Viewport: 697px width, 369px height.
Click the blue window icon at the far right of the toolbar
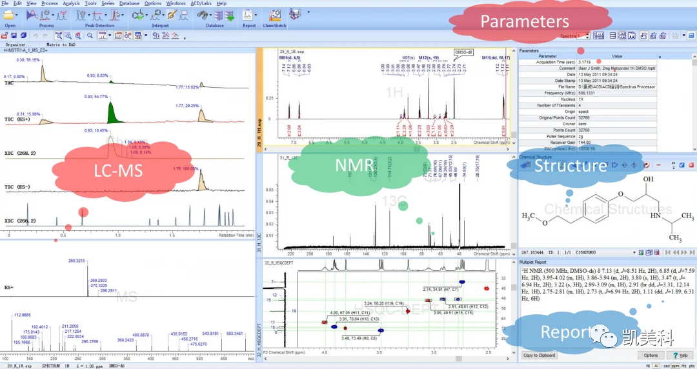coord(691,35)
